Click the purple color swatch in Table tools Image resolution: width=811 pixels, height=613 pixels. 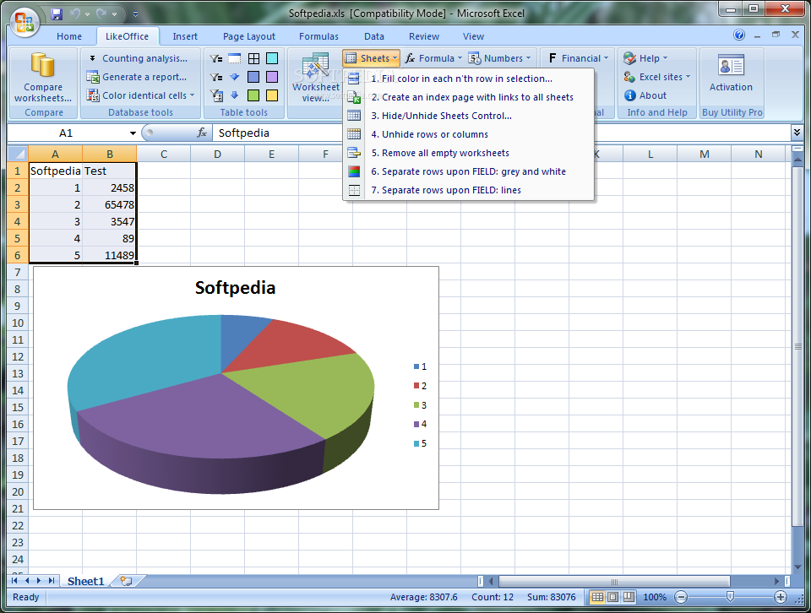(272, 77)
